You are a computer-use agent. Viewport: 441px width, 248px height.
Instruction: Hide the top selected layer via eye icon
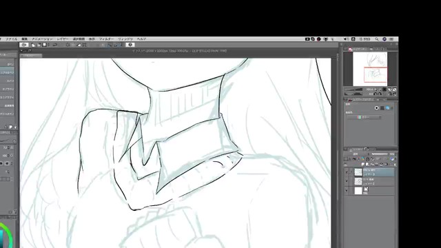(346, 172)
